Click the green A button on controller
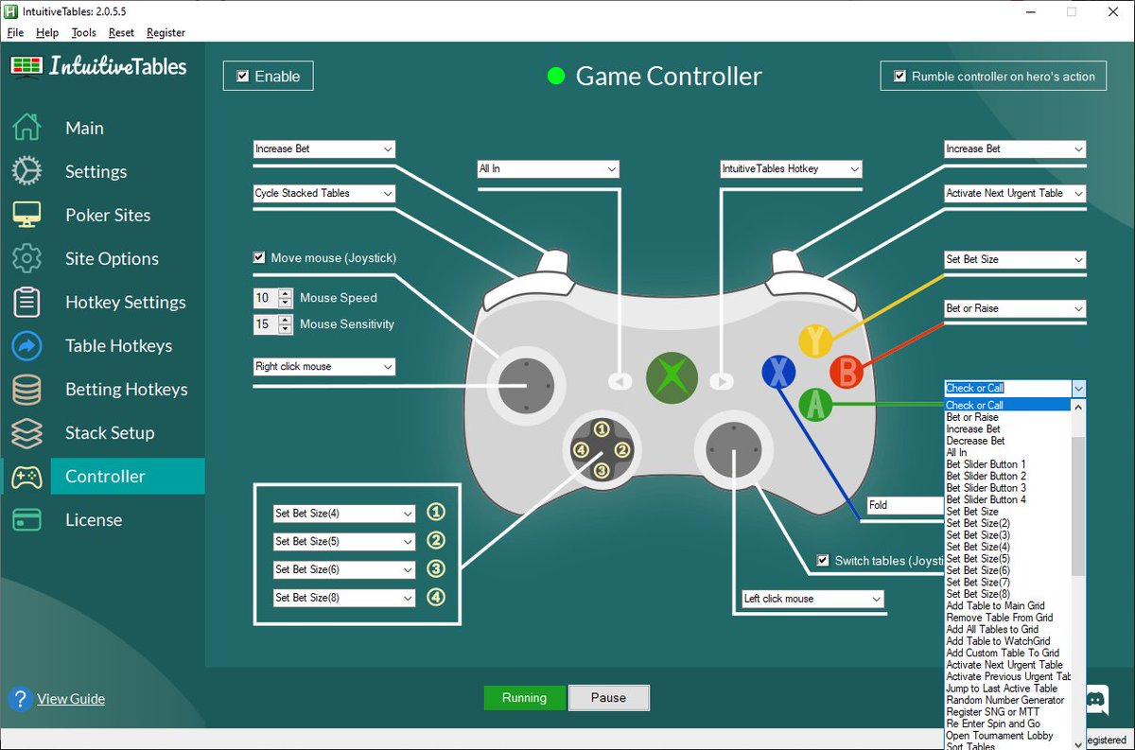Viewport: 1135px width, 750px height. click(x=815, y=405)
